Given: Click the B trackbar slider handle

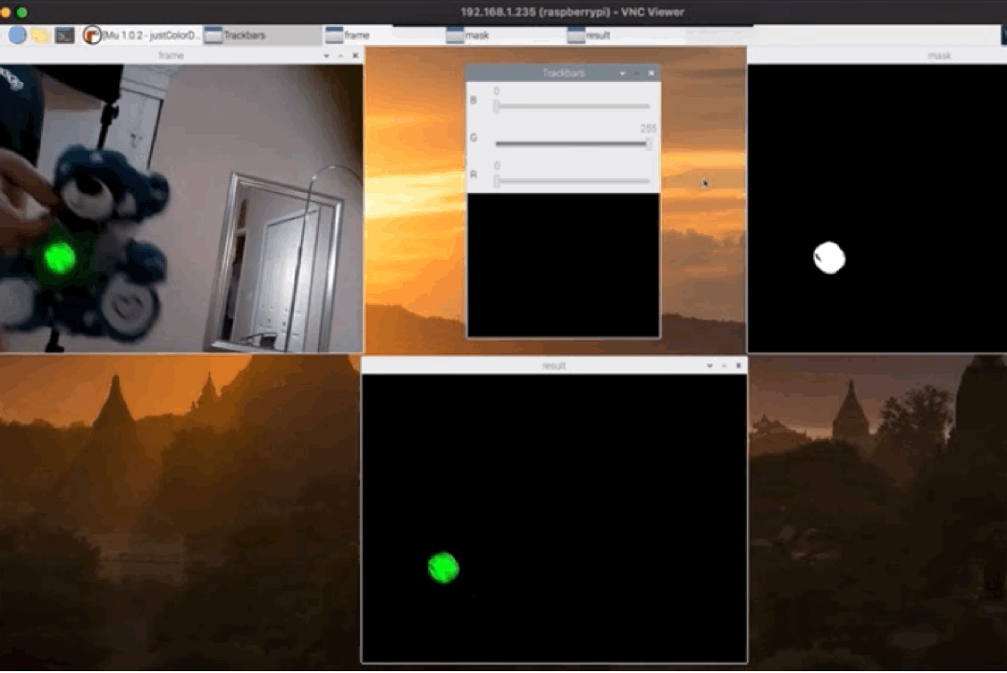Looking at the screenshot, I should coord(497,106).
